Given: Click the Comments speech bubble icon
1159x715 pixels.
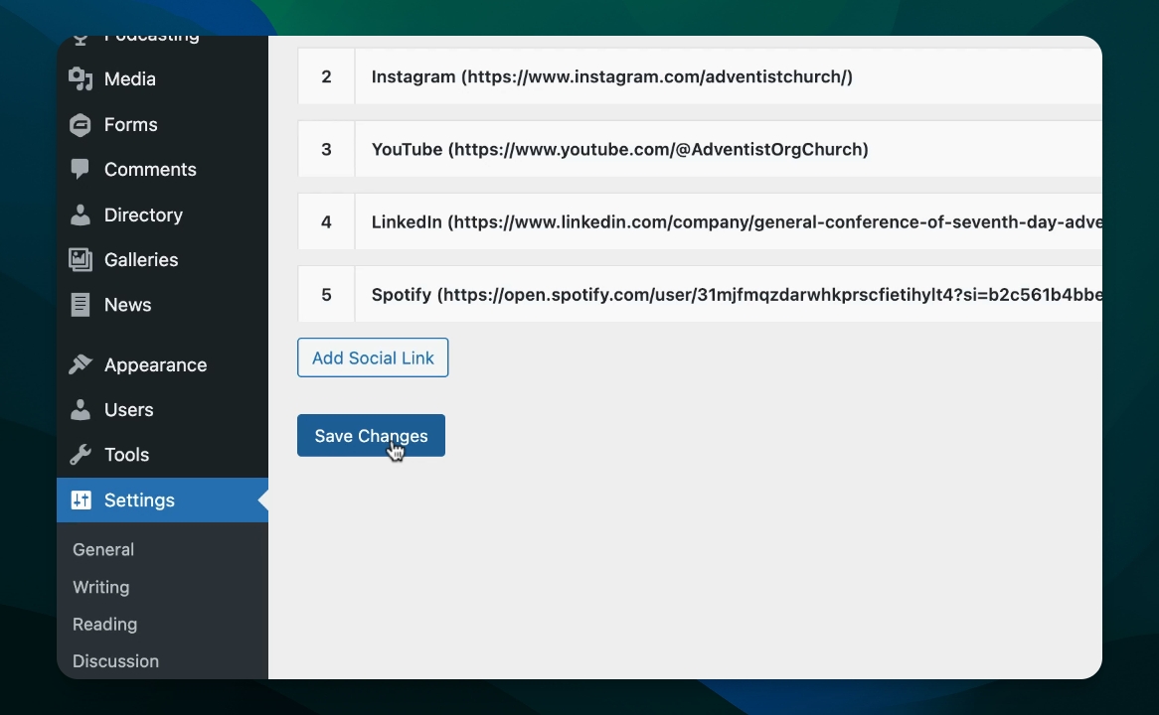Looking at the screenshot, I should 81,170.
